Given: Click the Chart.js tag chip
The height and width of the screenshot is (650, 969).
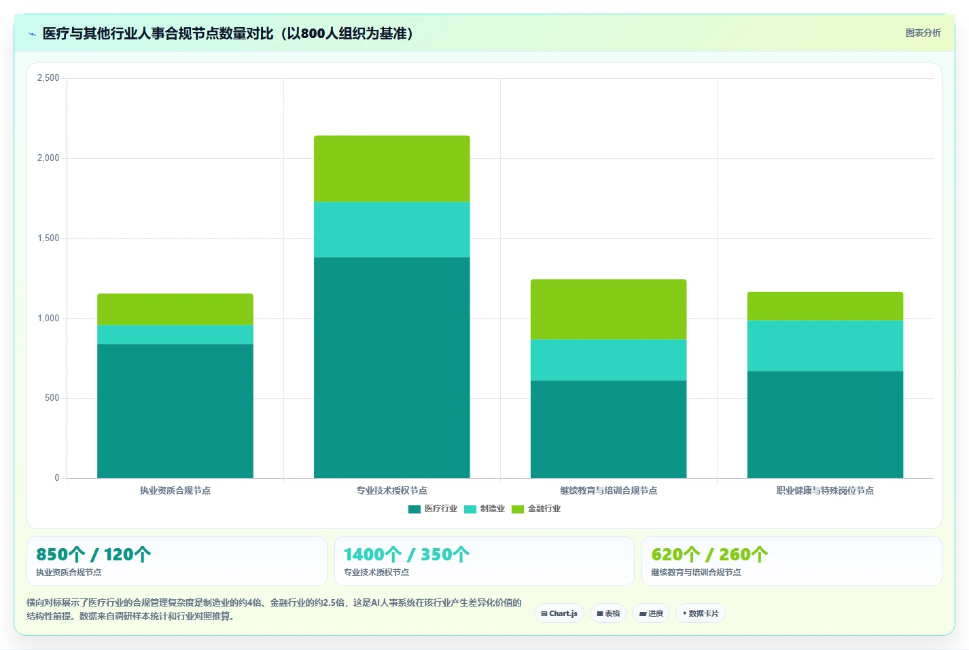Looking at the screenshot, I should click(x=559, y=613).
